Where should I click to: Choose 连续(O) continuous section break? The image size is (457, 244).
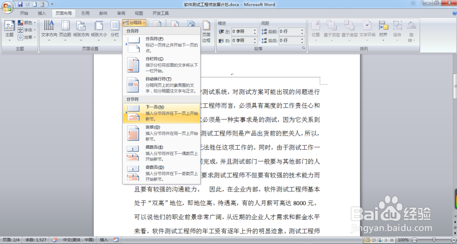click(161, 133)
